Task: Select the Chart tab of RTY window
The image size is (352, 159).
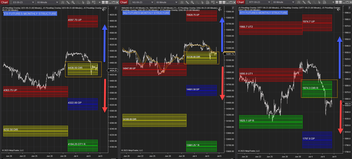Action: point(241,2)
